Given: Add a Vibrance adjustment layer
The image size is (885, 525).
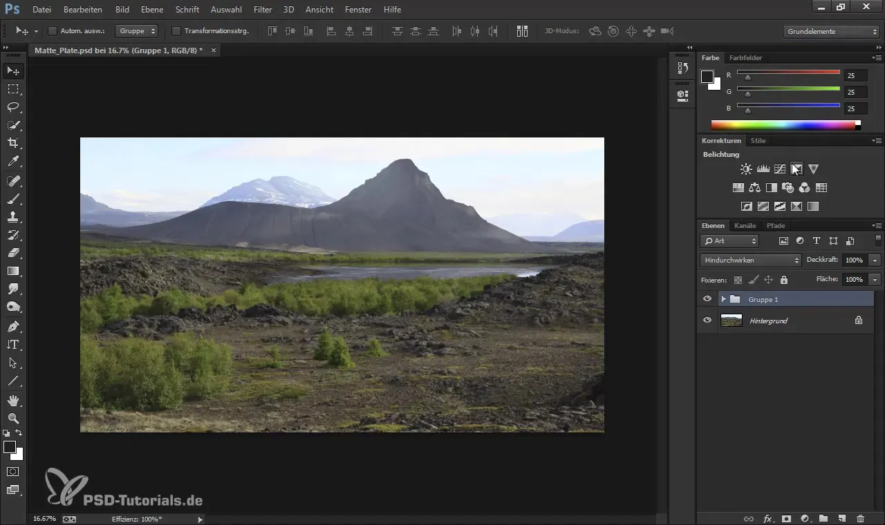Looking at the screenshot, I should (814, 169).
